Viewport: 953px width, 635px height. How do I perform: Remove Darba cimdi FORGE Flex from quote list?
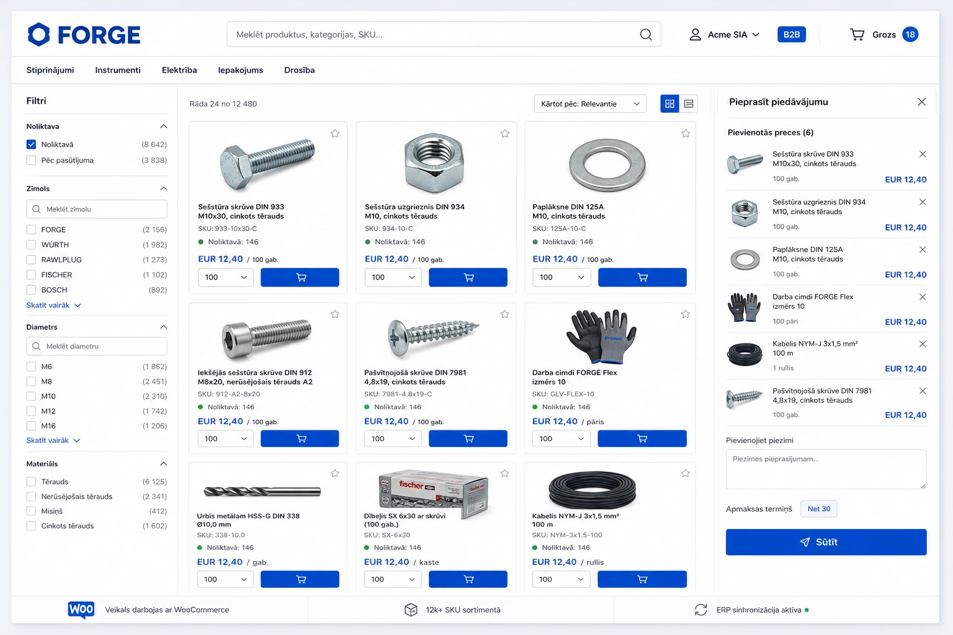point(923,297)
